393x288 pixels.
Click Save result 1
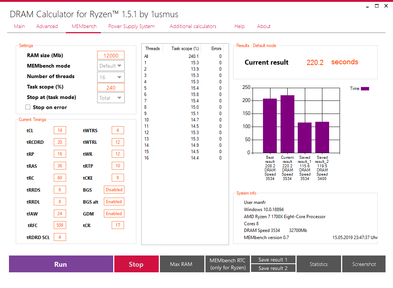273,260
